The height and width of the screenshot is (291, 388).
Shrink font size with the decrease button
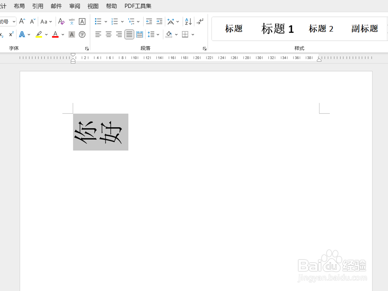(x=33, y=21)
